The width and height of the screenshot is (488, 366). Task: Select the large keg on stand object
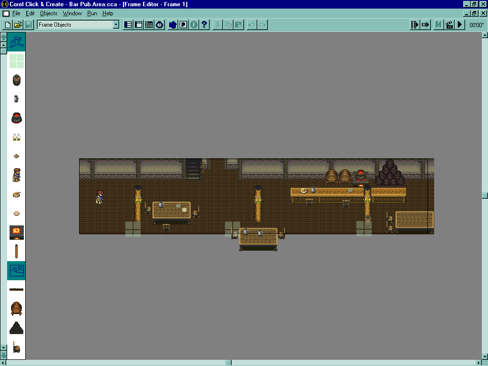point(17,308)
